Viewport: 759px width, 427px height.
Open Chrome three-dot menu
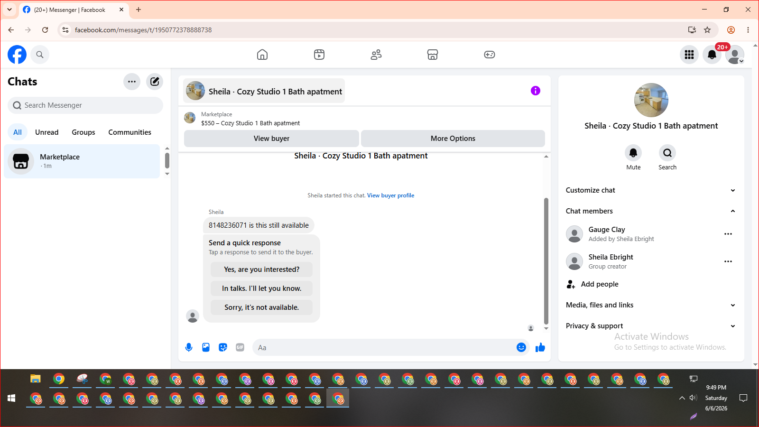pos(748,30)
